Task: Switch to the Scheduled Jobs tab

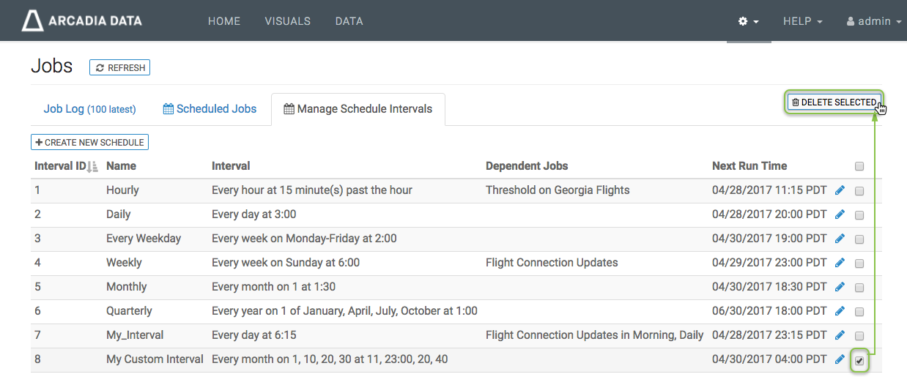Action: (210, 109)
